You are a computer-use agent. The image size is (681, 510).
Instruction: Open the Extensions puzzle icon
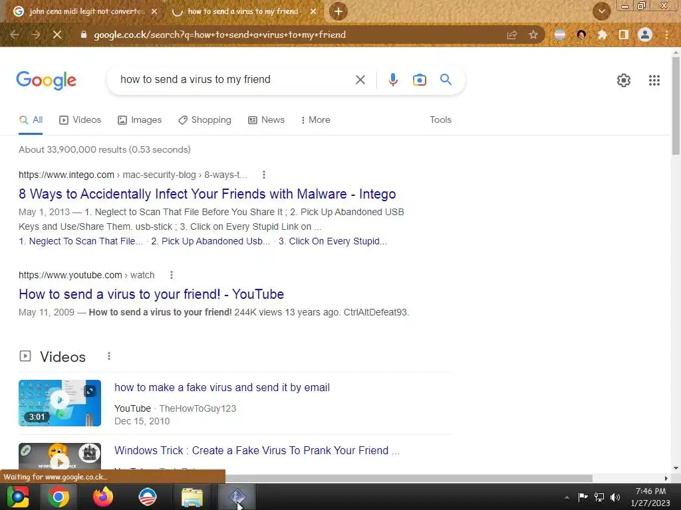[602, 35]
